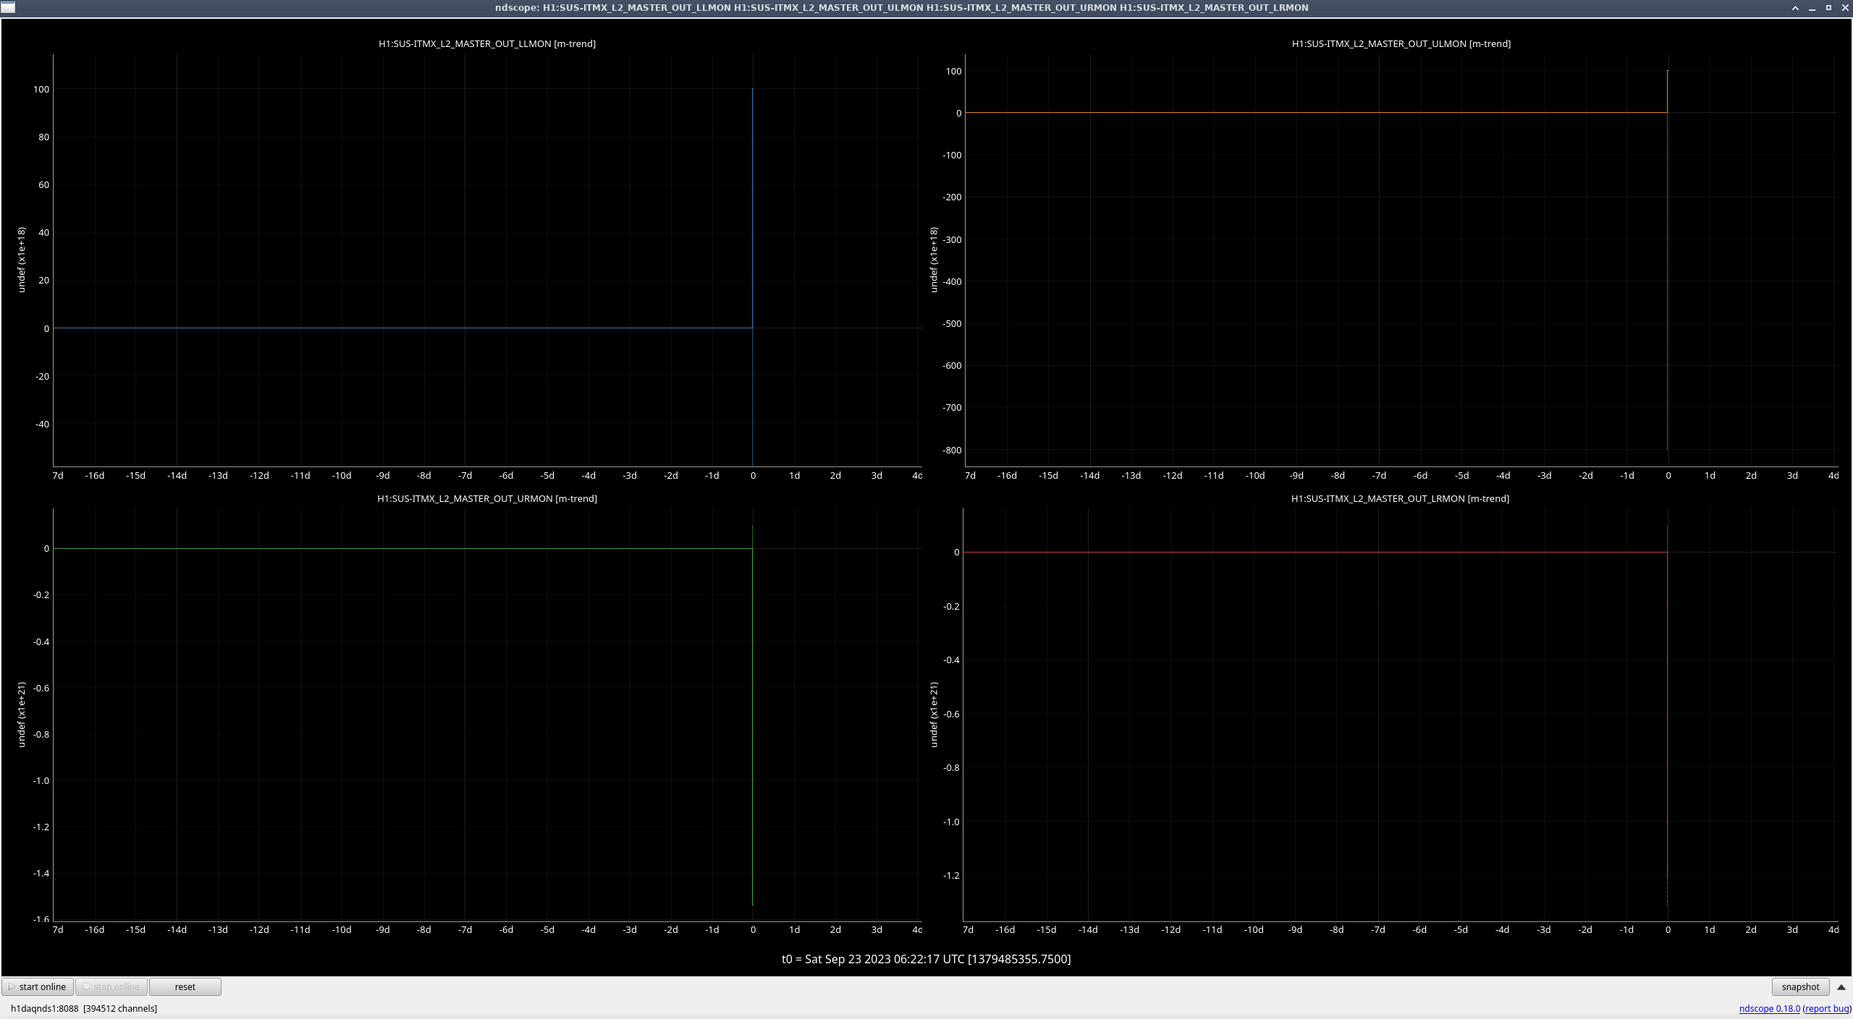Click the -7d tick on the ULMON x-axis
The height and width of the screenshot is (1019, 1853).
(x=1379, y=475)
